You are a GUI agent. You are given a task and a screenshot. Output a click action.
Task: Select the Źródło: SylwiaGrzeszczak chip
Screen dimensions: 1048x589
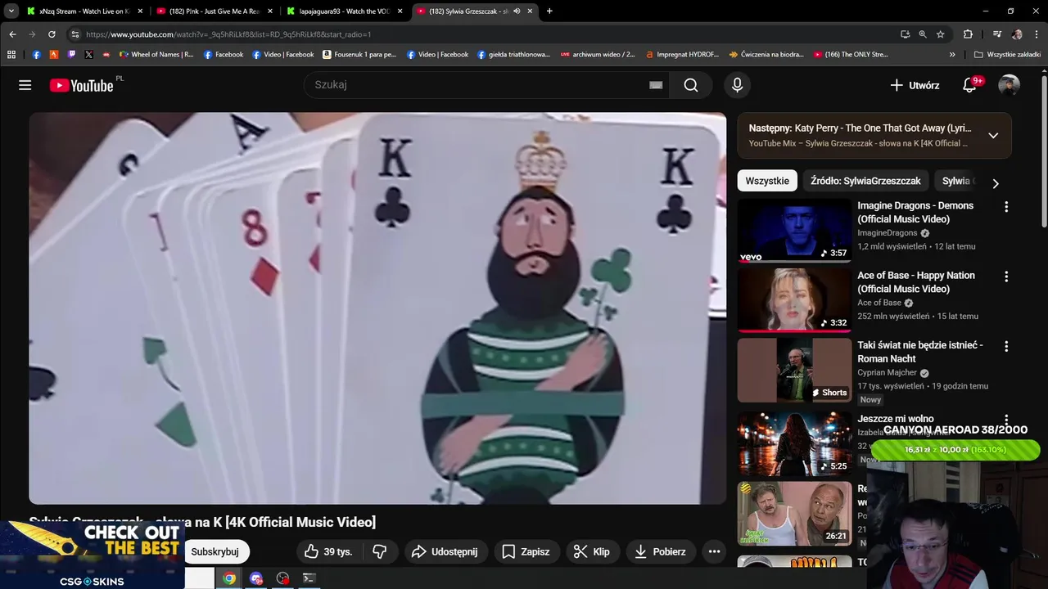865,181
